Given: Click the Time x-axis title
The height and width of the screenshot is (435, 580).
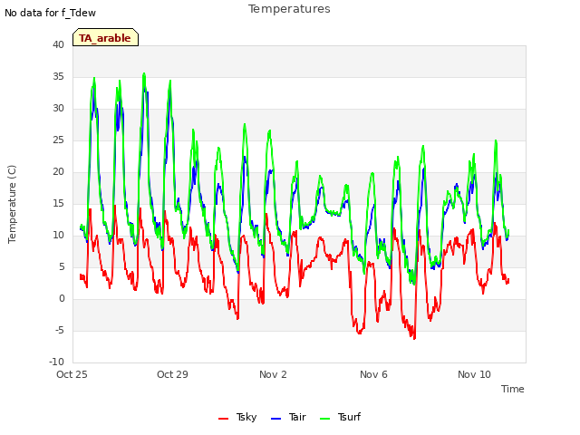Looking at the screenshot, I should click(x=513, y=389).
